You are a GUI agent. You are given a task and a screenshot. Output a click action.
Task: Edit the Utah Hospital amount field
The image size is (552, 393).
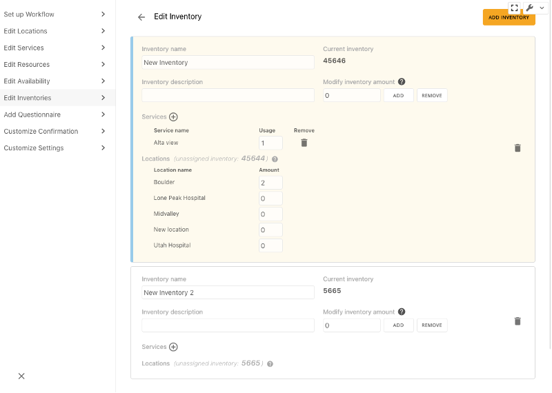point(270,245)
